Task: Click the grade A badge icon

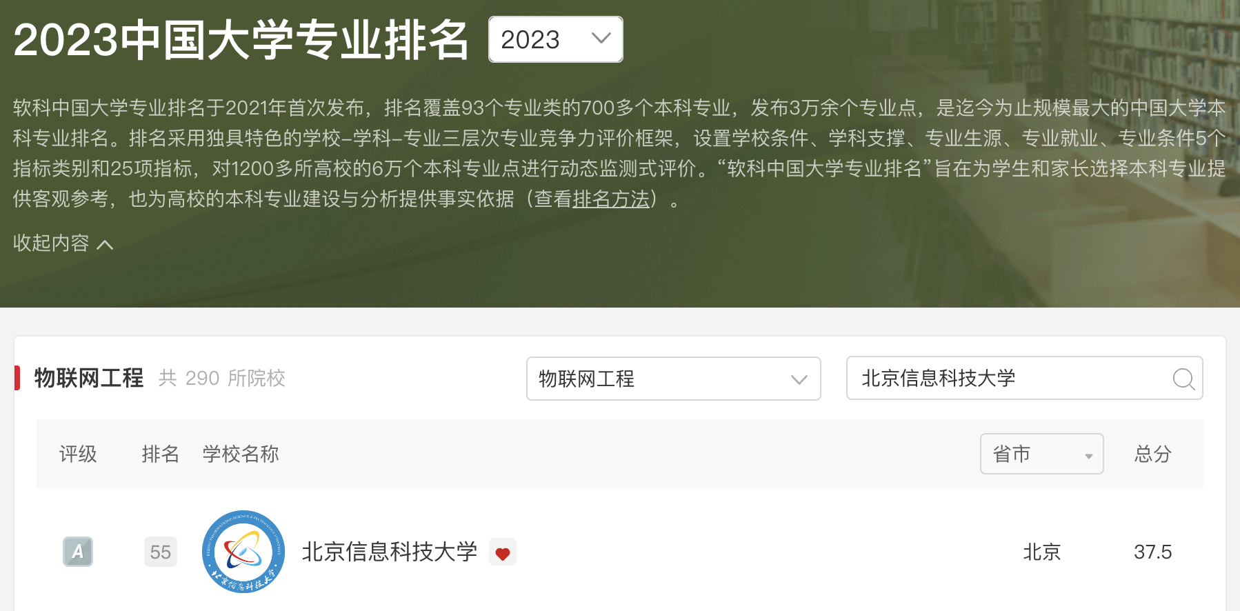Action: tap(78, 552)
